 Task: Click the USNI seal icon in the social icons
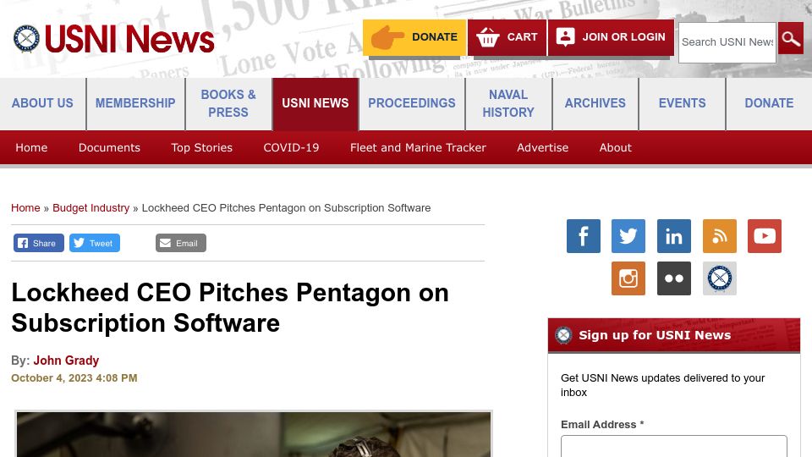point(719,278)
